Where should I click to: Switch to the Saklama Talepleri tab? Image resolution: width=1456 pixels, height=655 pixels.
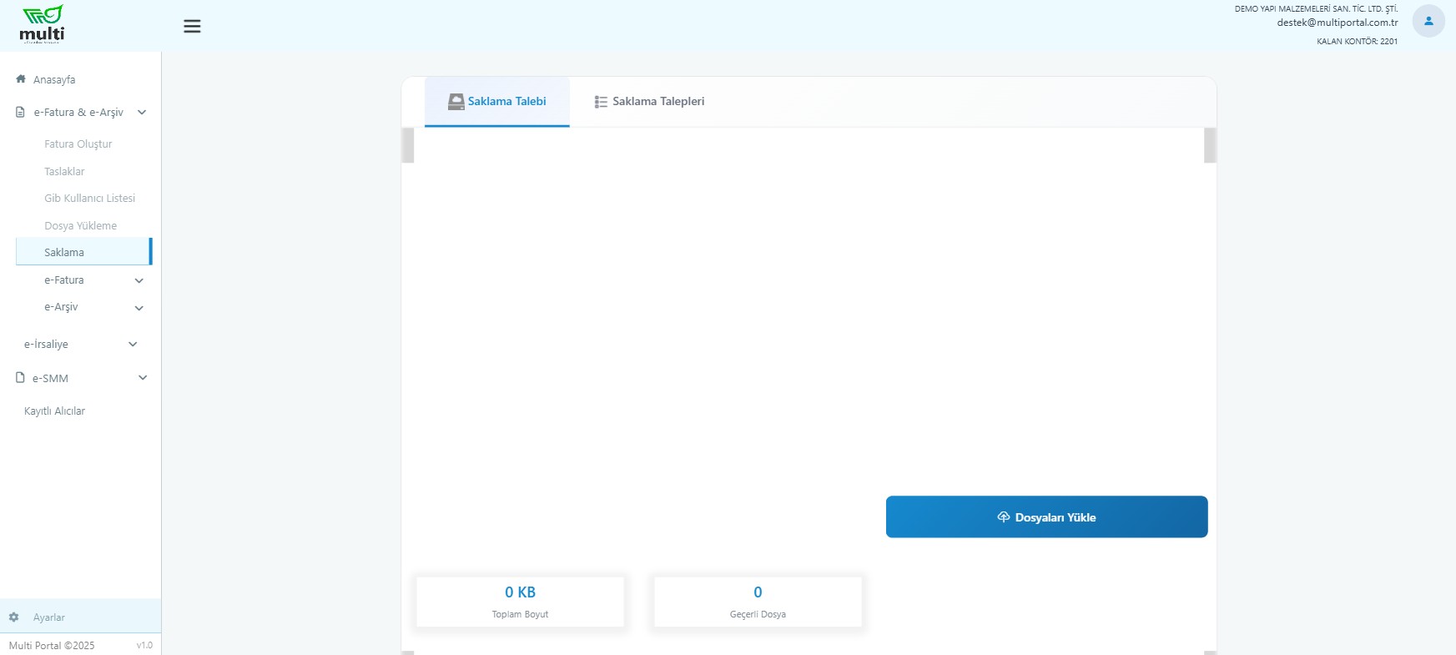coord(649,102)
